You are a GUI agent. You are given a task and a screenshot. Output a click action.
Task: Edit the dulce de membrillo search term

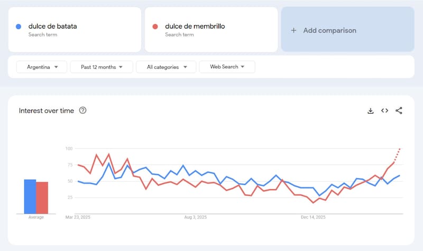coord(195,26)
